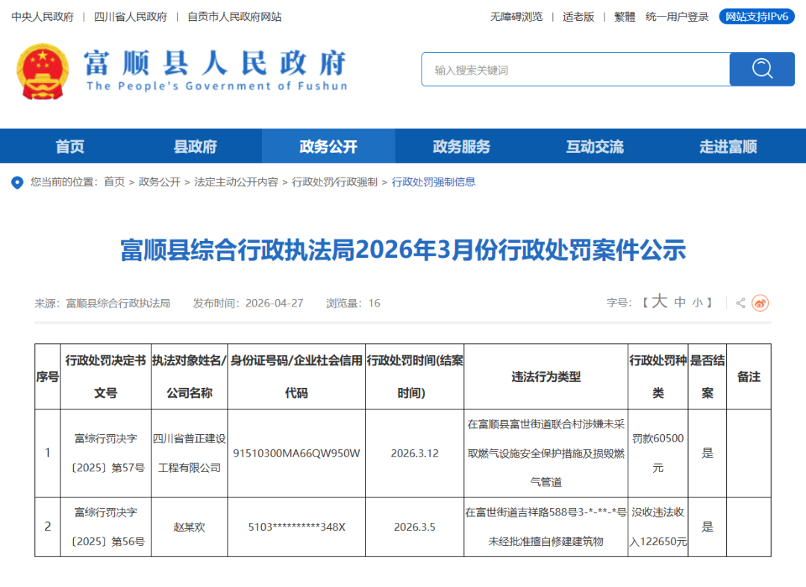Viewport: 806px width, 587px height.
Task: Focus the search keyword input field
Action: coord(575,69)
